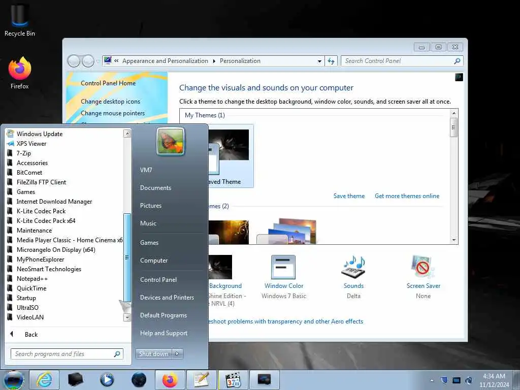
Task: Click the Save theme link
Action: coord(349,196)
